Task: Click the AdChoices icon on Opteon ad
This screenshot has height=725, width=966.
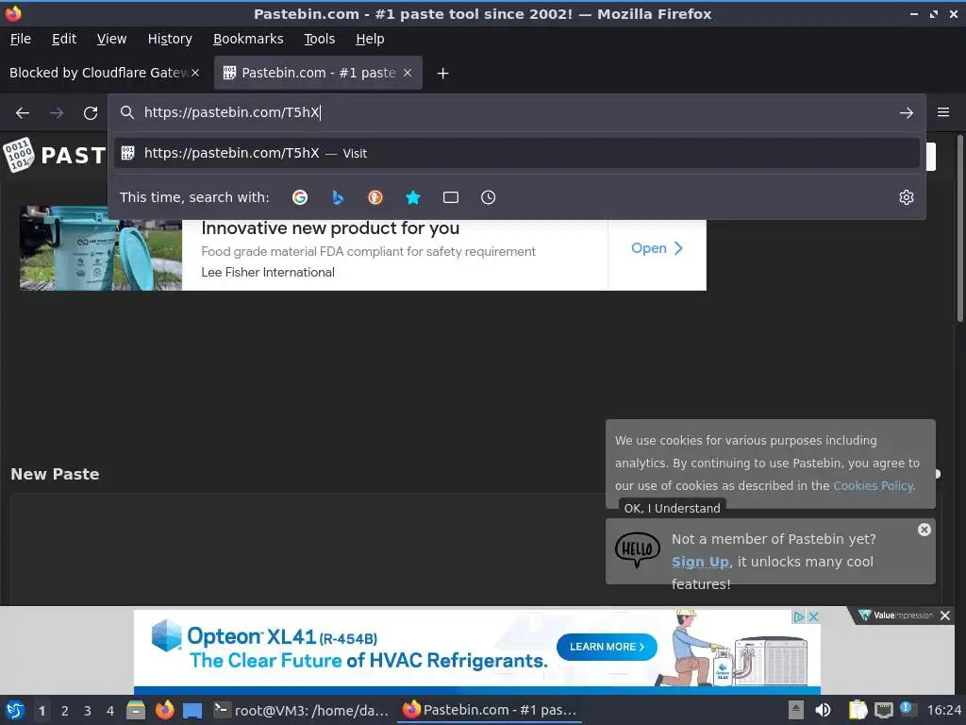Action: [x=798, y=616]
